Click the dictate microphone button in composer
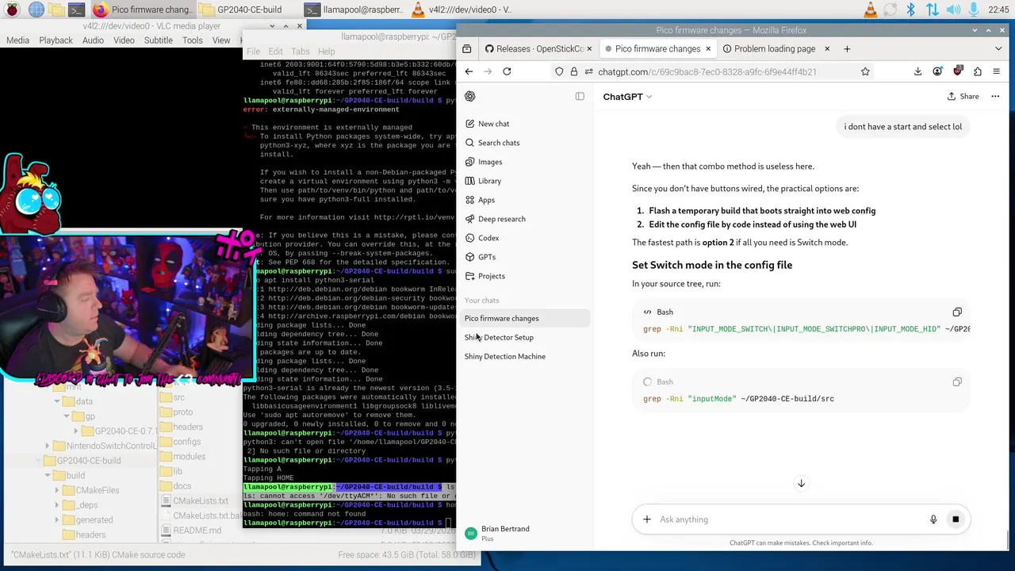 pyautogui.click(x=933, y=519)
